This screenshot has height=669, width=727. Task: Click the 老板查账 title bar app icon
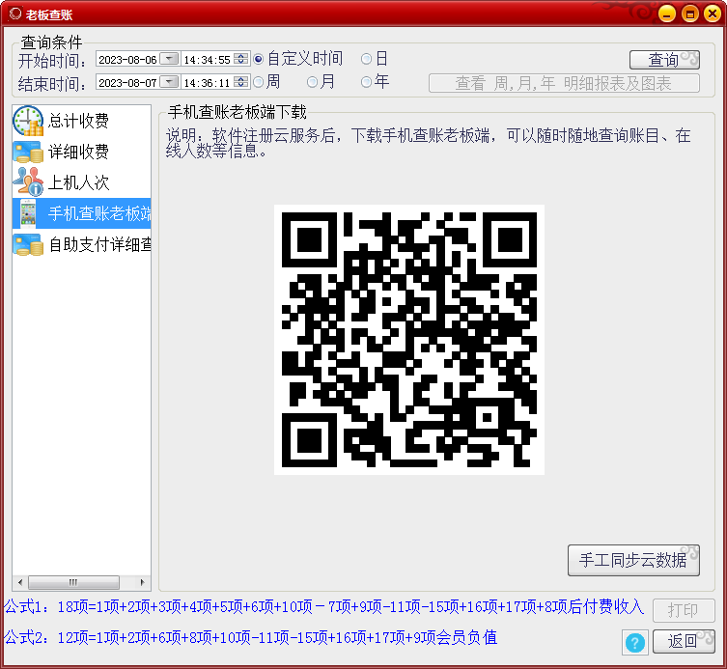(15, 14)
